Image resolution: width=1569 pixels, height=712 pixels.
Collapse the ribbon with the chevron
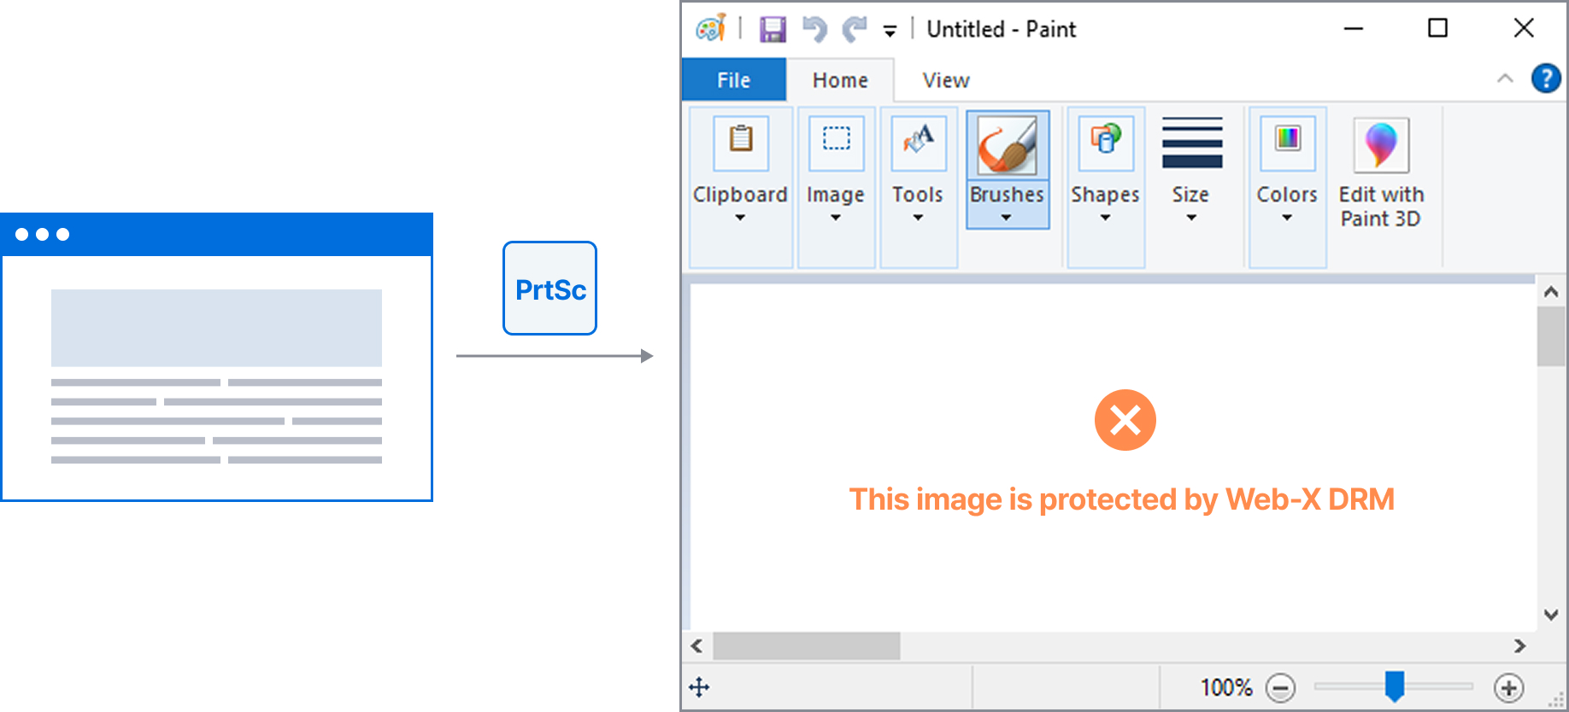pos(1505,79)
